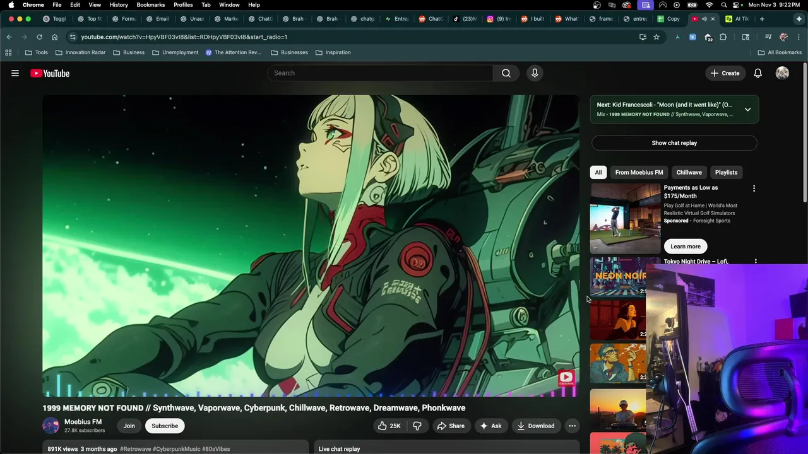This screenshot has width=808, height=454.
Task: Reload the page in Chrome
Action: 39,37
